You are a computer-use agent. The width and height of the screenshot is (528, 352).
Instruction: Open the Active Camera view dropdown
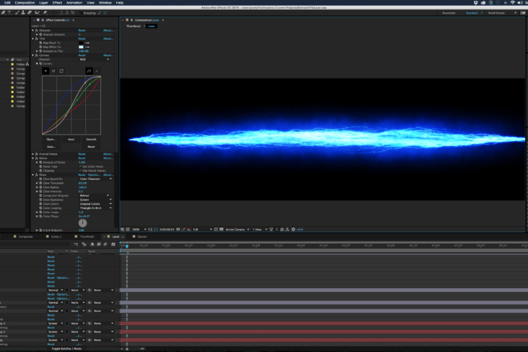click(x=236, y=229)
